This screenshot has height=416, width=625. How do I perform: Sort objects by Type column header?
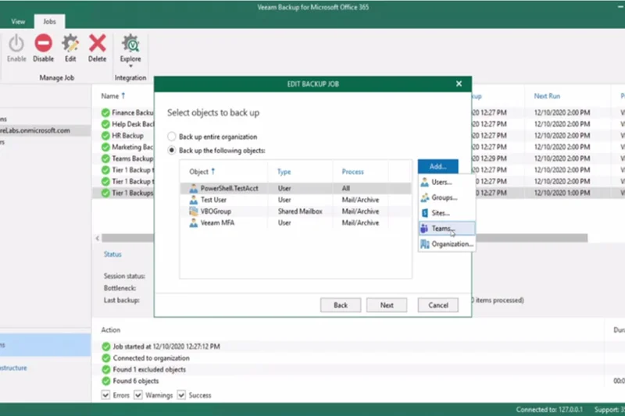click(x=284, y=172)
